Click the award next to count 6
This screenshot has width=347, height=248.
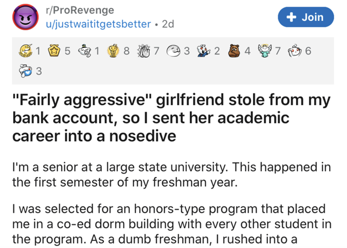(294, 51)
